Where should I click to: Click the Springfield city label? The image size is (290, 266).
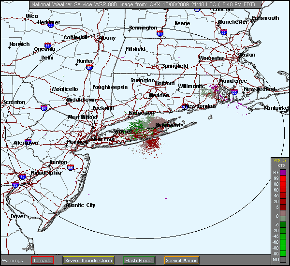pyautogui.click(x=175, y=66)
